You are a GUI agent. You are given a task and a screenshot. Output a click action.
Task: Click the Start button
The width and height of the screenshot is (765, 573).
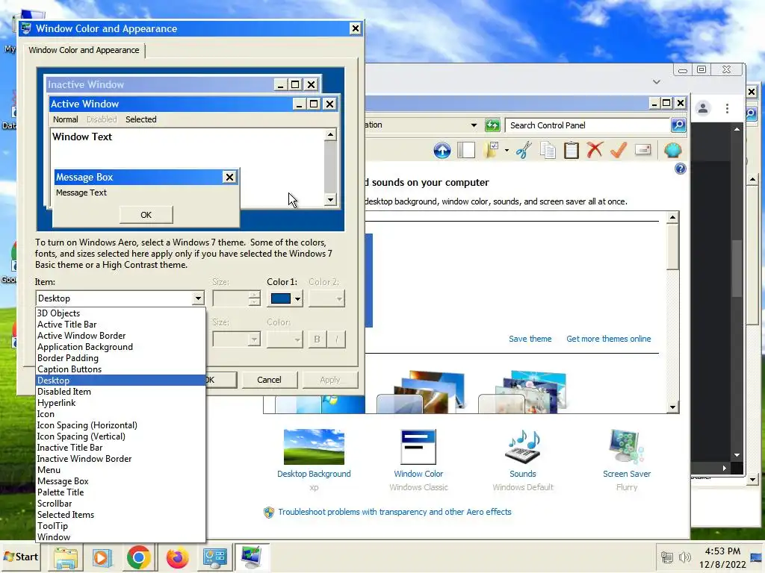[20, 557]
